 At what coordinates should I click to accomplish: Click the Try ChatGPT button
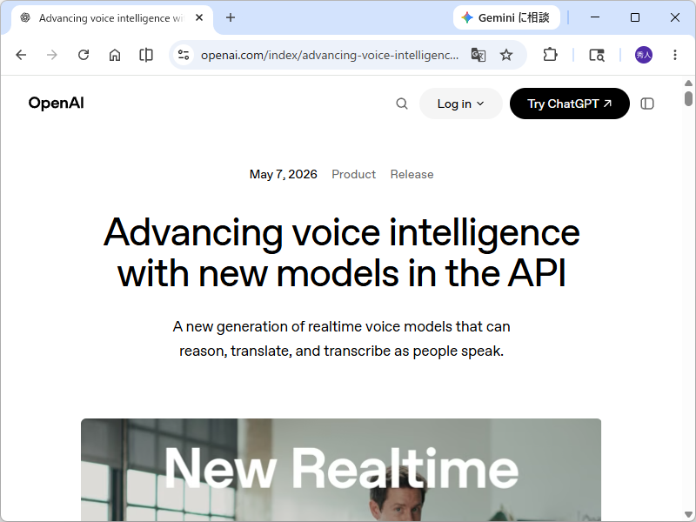coord(570,104)
